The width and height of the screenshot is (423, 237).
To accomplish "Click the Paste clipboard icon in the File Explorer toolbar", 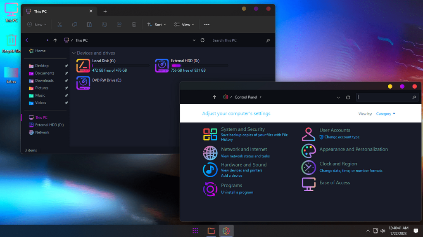I will point(89,24).
